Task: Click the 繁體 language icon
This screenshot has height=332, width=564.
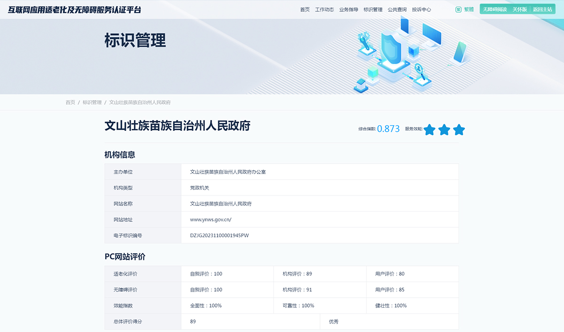Action: [x=458, y=9]
